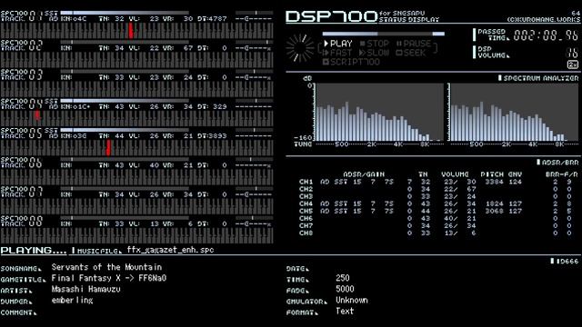Image resolution: width=582 pixels, height=327 pixels.
Task: Click the time value 250
Action: pyautogui.click(x=342, y=278)
